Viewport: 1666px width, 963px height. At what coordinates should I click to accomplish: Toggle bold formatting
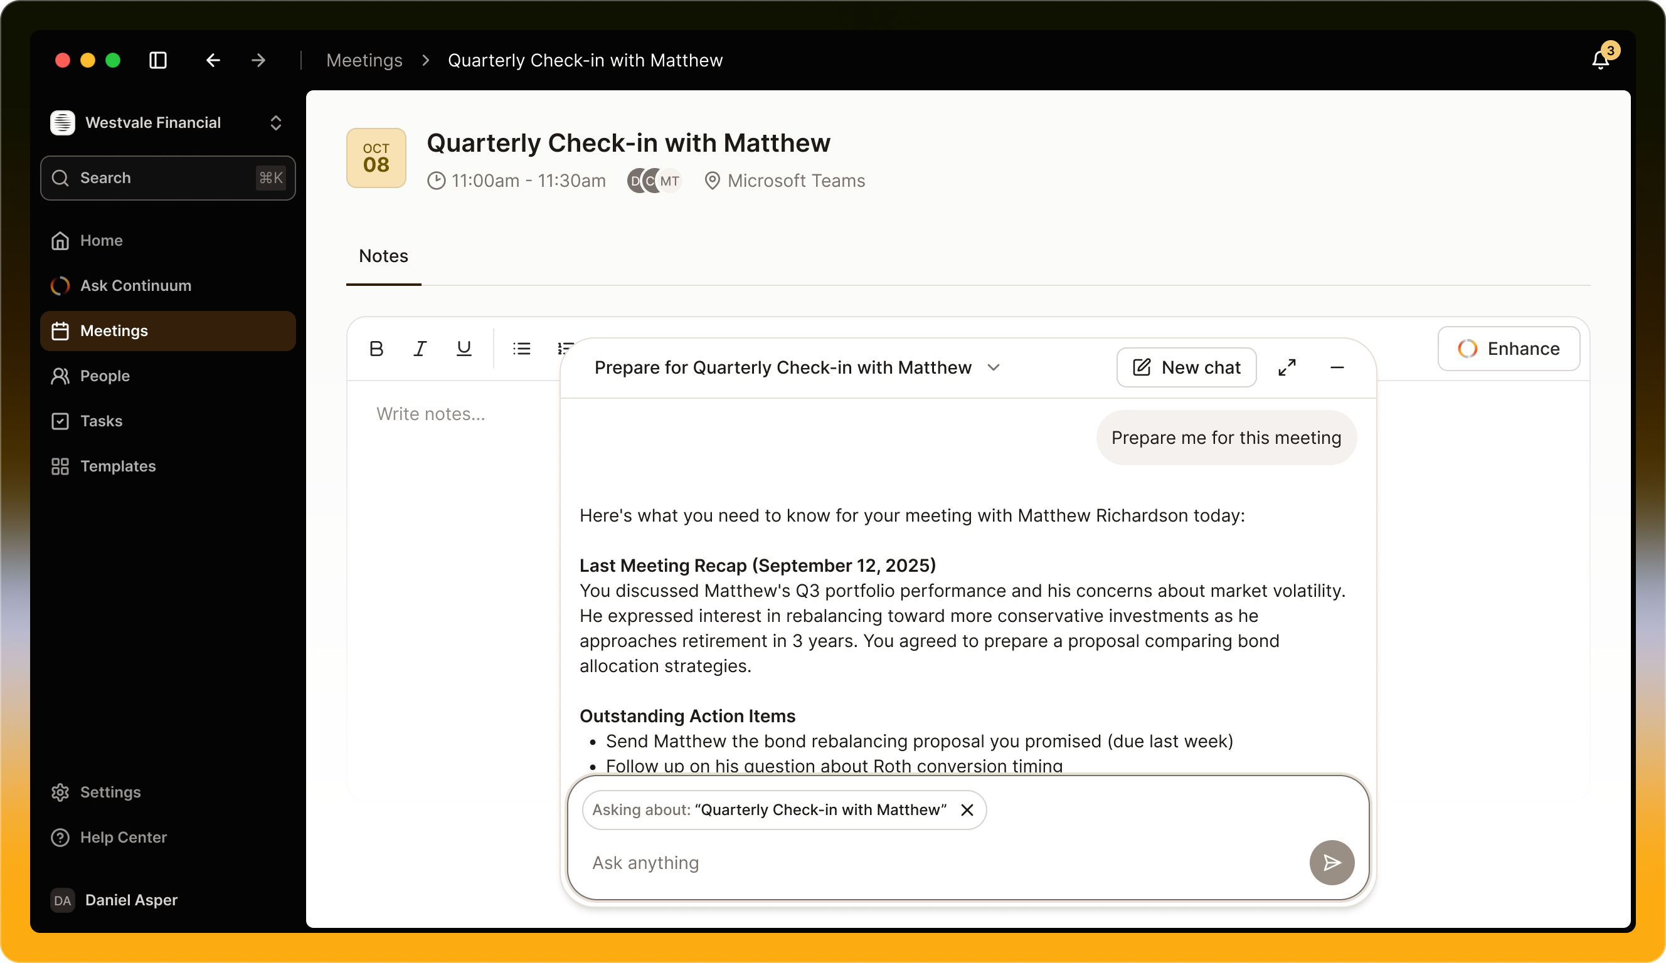376,349
